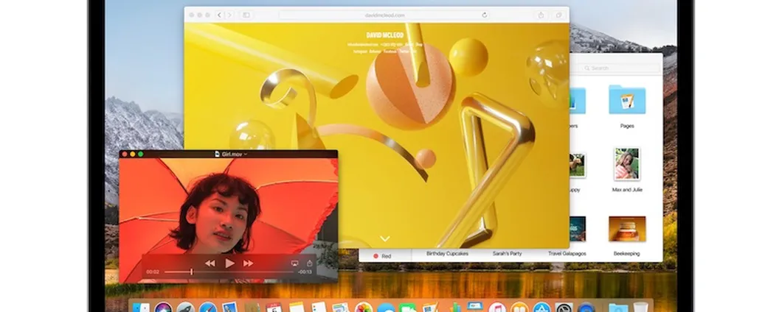Close the QuickTime Girl.mov window
This screenshot has width=782, height=312.
(124, 155)
